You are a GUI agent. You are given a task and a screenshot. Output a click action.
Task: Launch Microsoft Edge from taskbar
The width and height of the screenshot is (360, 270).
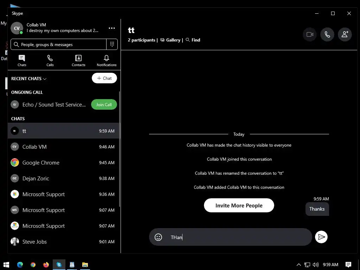(20, 265)
